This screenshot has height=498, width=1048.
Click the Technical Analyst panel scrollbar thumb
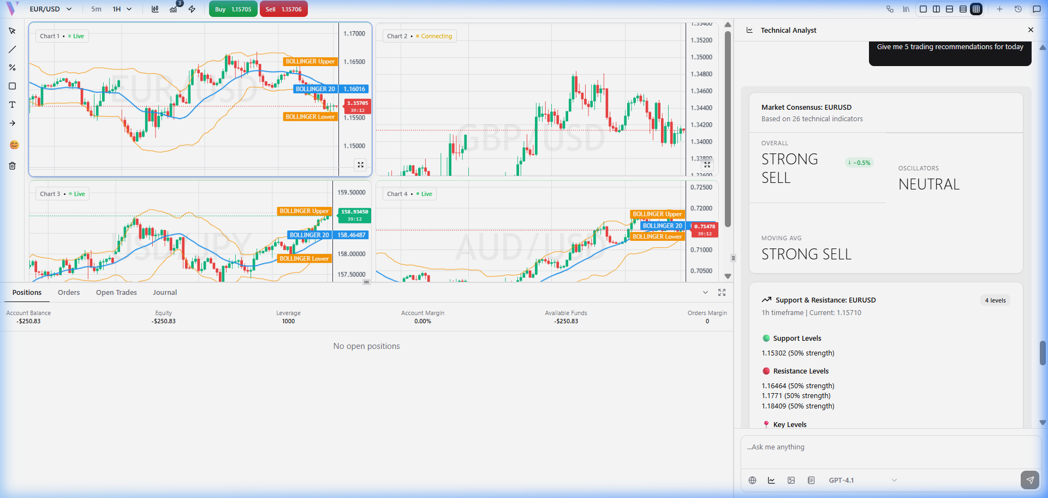pyautogui.click(x=1043, y=353)
